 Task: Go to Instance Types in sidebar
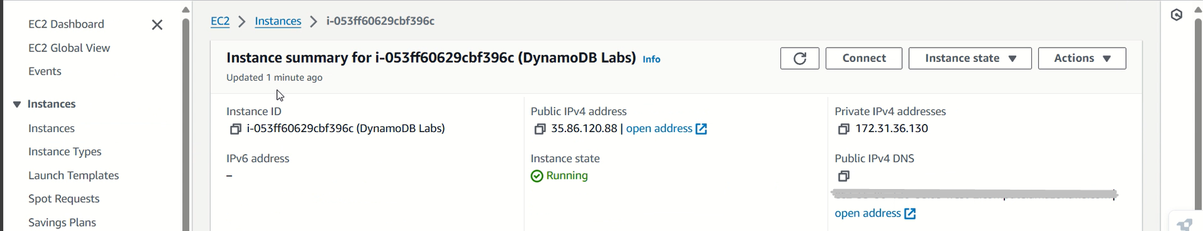coord(65,152)
